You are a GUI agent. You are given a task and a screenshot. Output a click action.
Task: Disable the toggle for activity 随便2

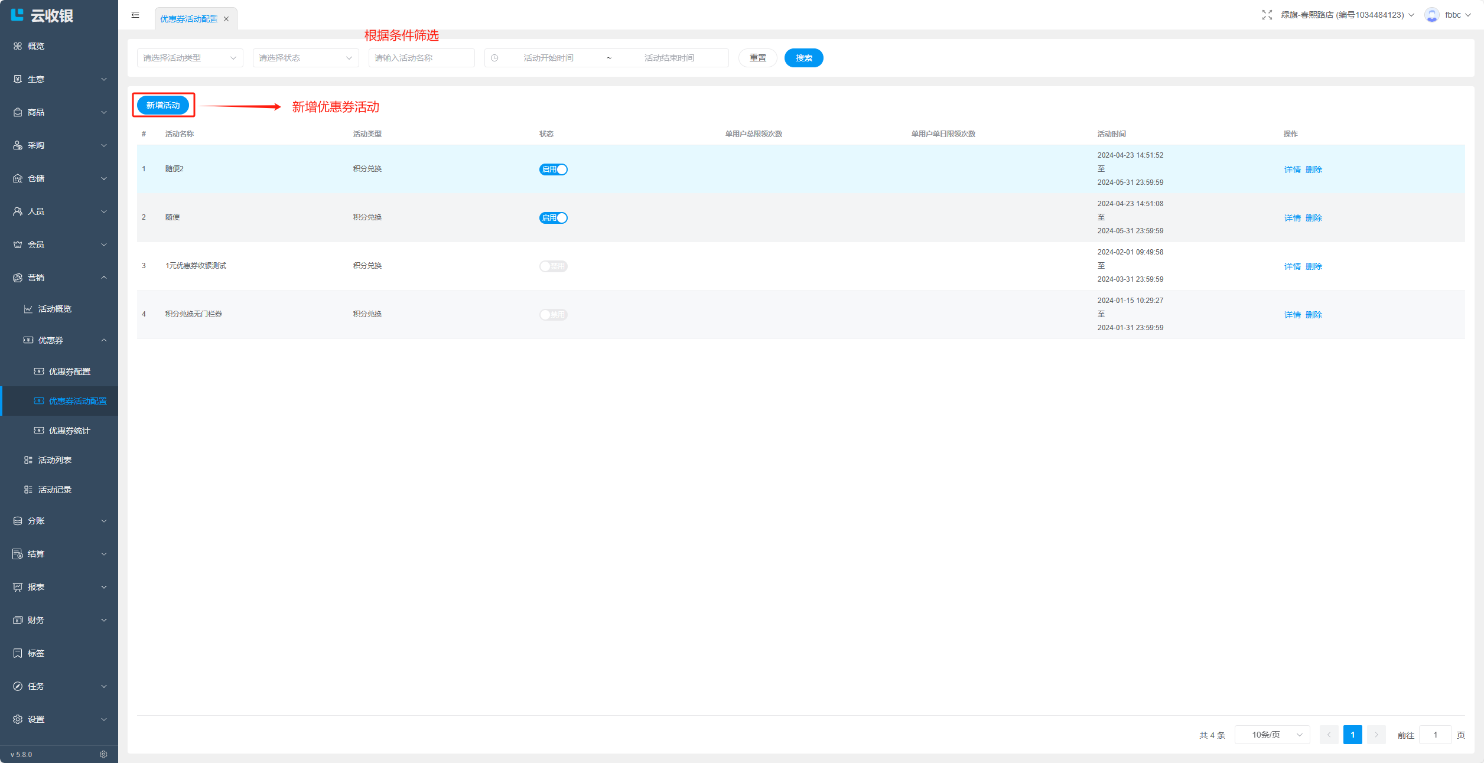(553, 169)
